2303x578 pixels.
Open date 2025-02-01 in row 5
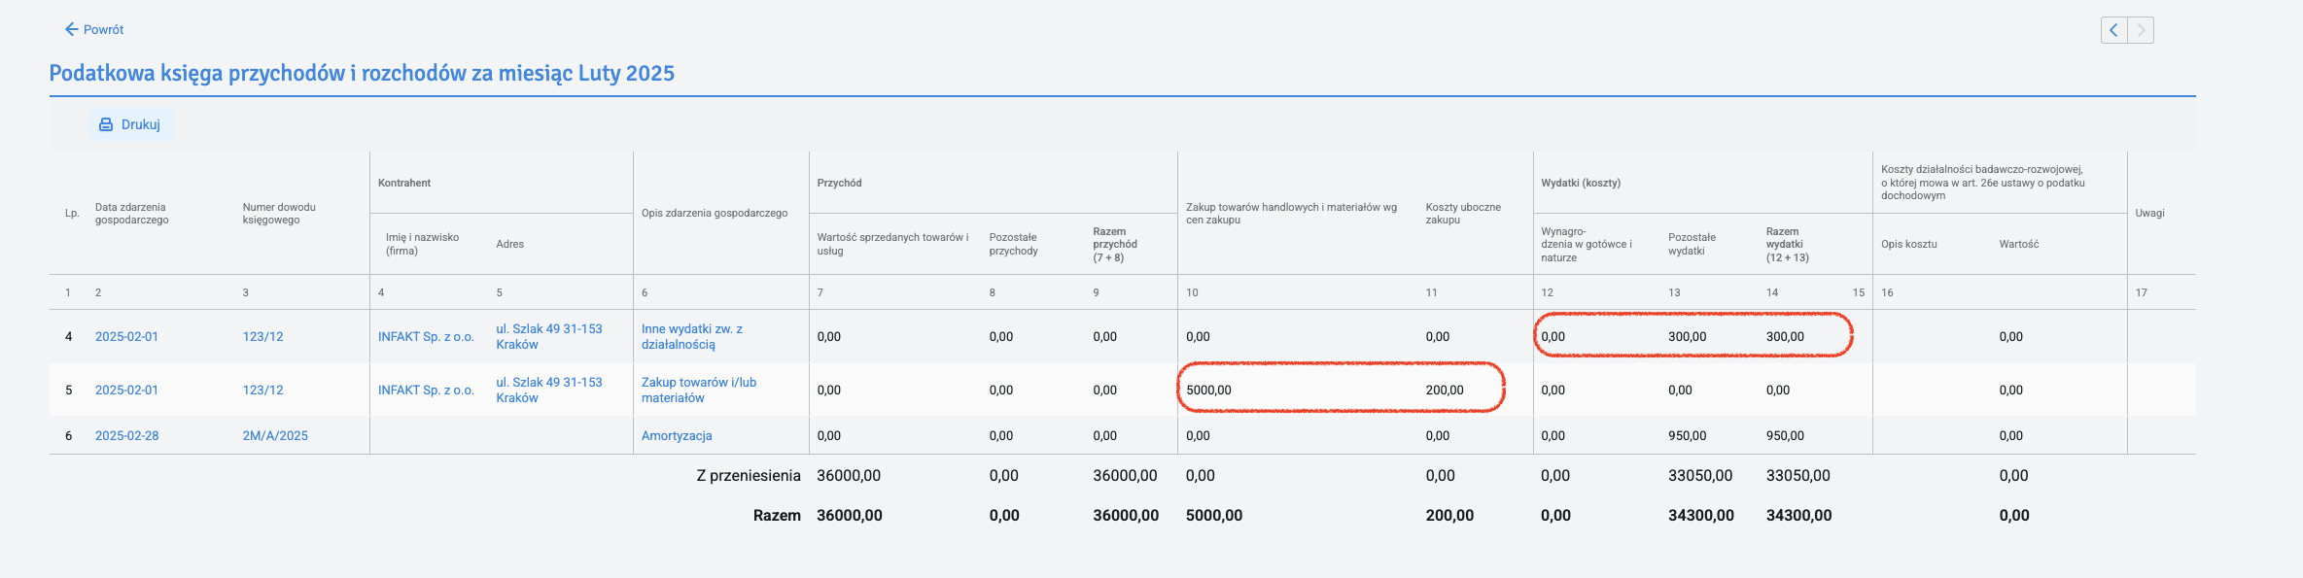(x=126, y=391)
